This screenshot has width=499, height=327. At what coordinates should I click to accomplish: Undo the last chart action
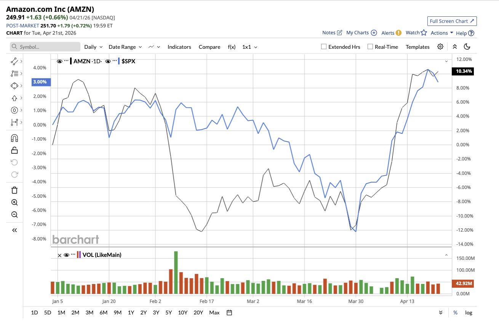pos(14,162)
